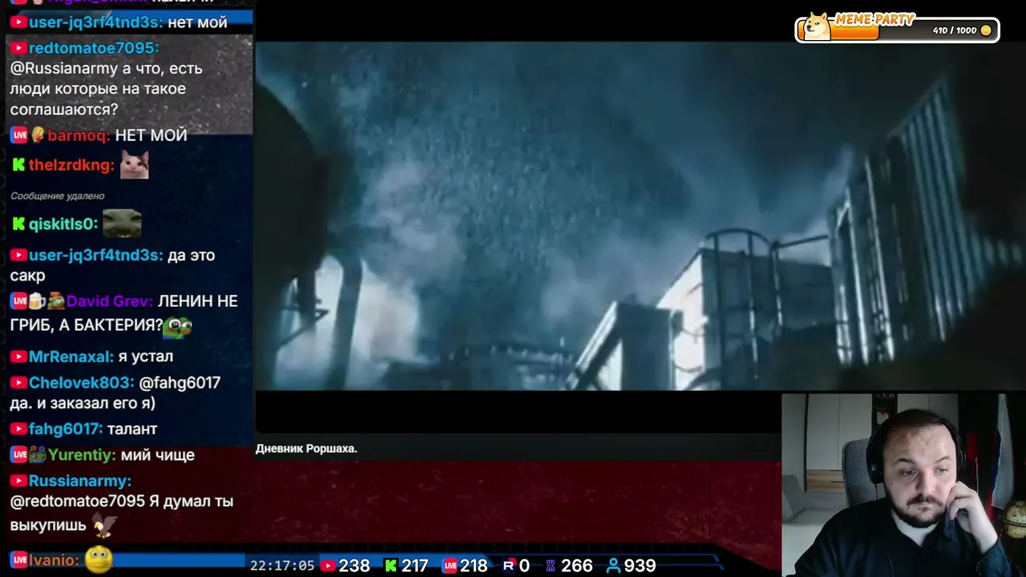Click the beer mug badge next to David Grev

(38, 301)
